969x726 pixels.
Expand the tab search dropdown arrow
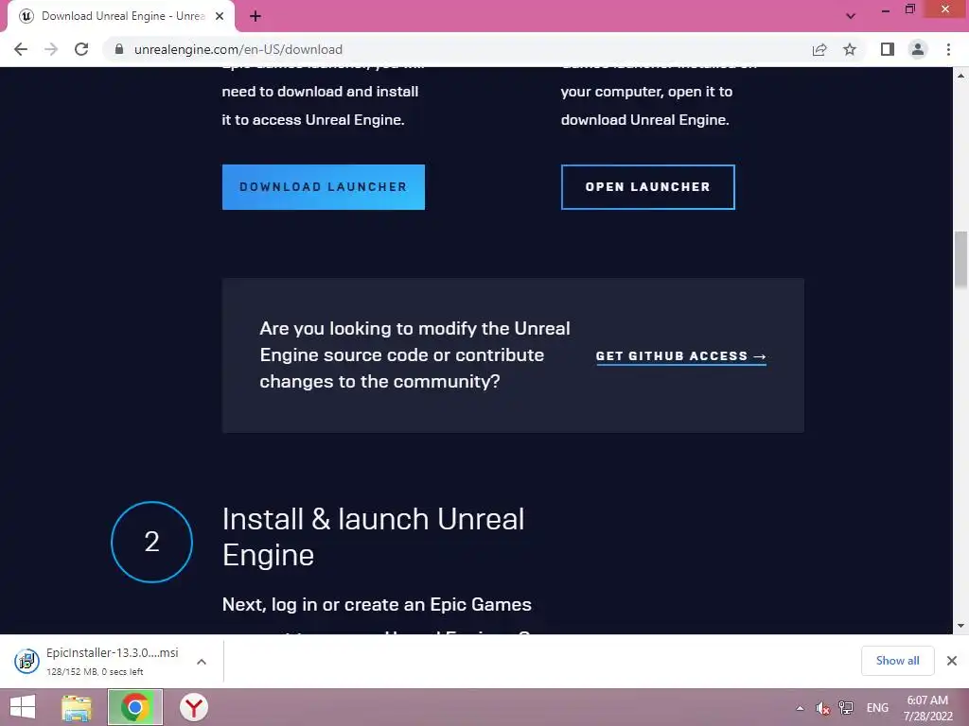(851, 16)
